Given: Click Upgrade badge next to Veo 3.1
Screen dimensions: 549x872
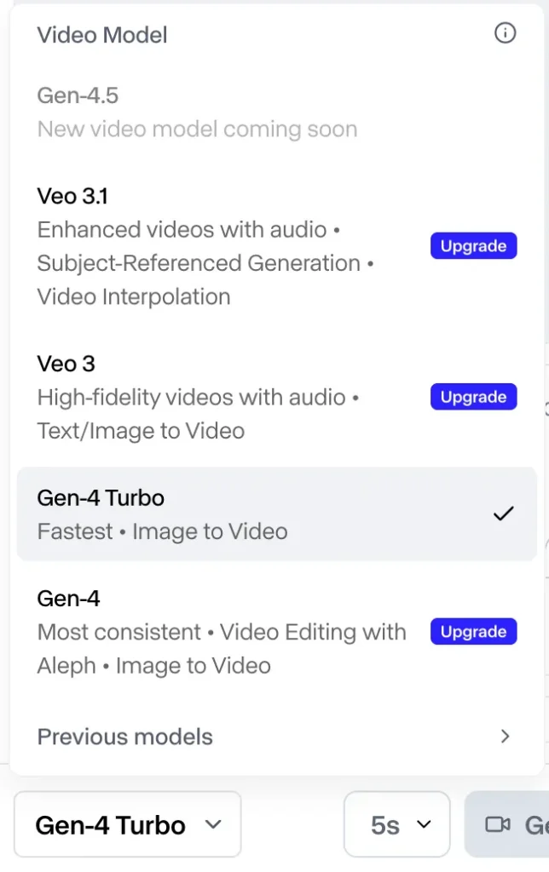Looking at the screenshot, I should (473, 246).
